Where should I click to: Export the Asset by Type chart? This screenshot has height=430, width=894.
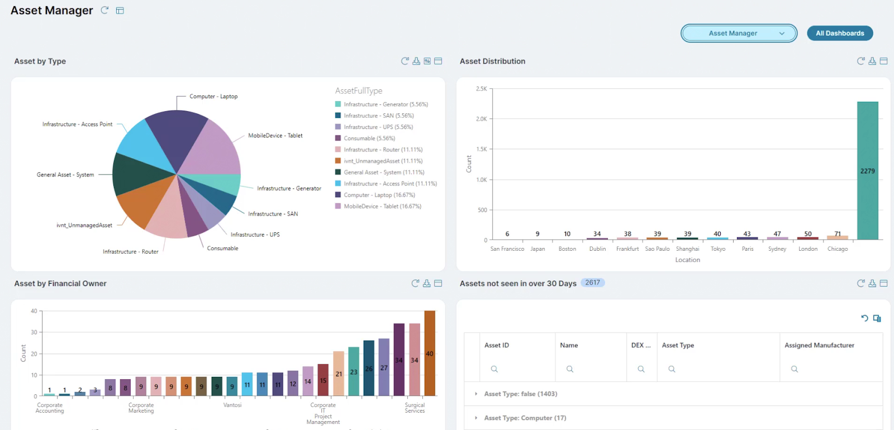[416, 61]
